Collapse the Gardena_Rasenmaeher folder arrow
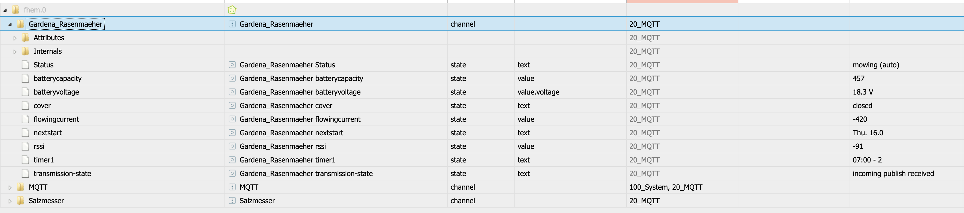 point(10,24)
